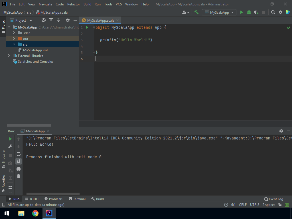Click the gutter run arrow beside line 1
This screenshot has height=219, width=292.
point(87,28)
